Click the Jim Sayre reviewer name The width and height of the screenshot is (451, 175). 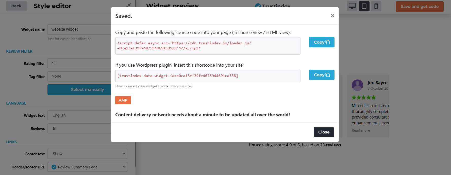pyautogui.click(x=377, y=83)
